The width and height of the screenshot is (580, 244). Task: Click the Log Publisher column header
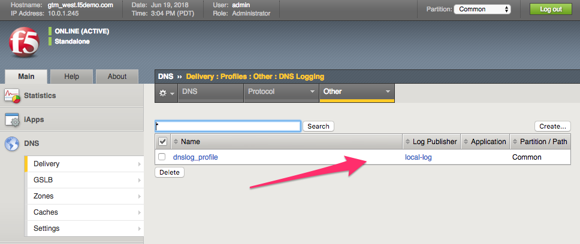tap(431, 142)
